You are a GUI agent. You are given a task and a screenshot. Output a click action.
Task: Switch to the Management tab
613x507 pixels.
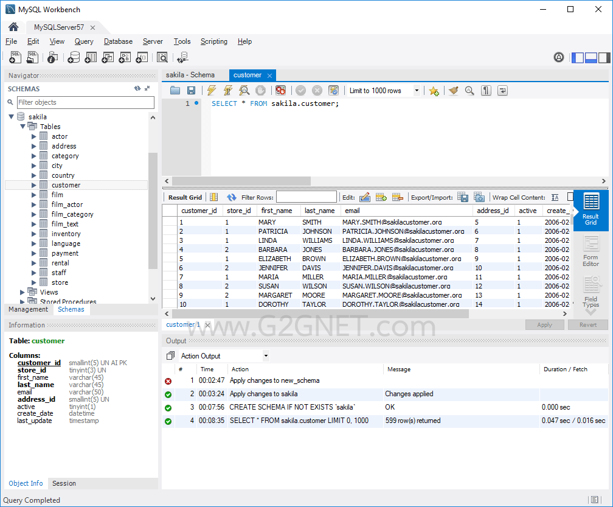coord(28,309)
